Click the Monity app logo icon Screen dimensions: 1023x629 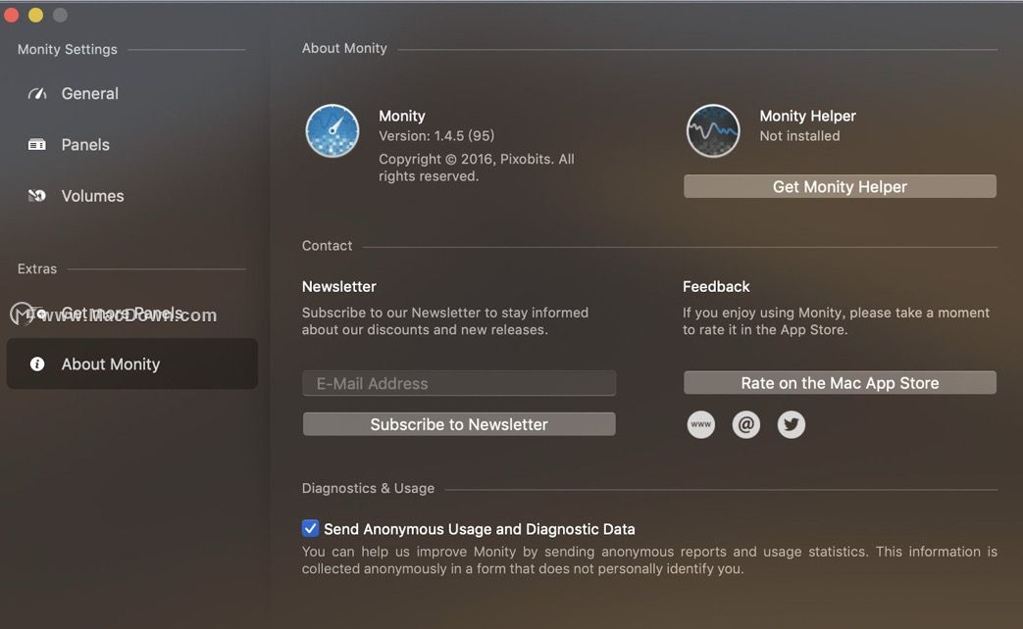[332, 131]
